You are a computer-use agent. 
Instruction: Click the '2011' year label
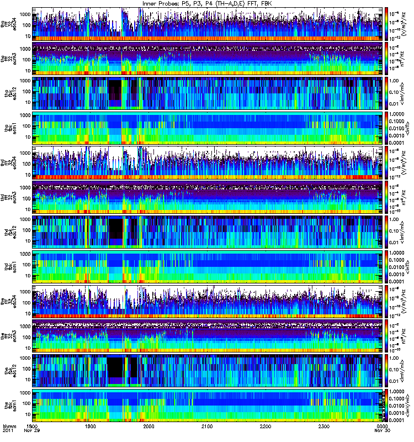point(7,430)
